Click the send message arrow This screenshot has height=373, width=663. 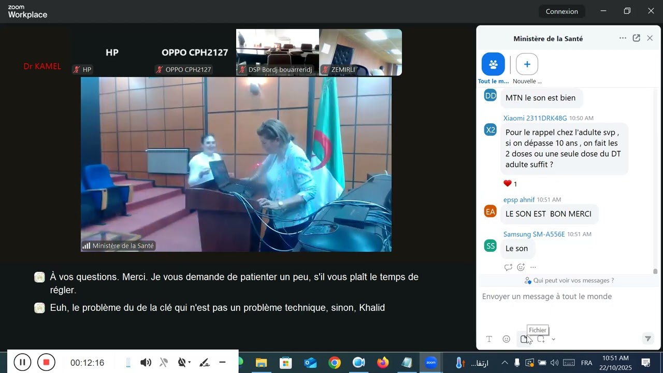coord(647,339)
